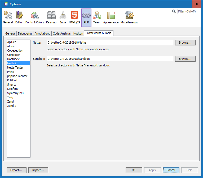Select Zend 2 in the frameworks list
The width and height of the screenshot is (203, 178).
(19, 106)
